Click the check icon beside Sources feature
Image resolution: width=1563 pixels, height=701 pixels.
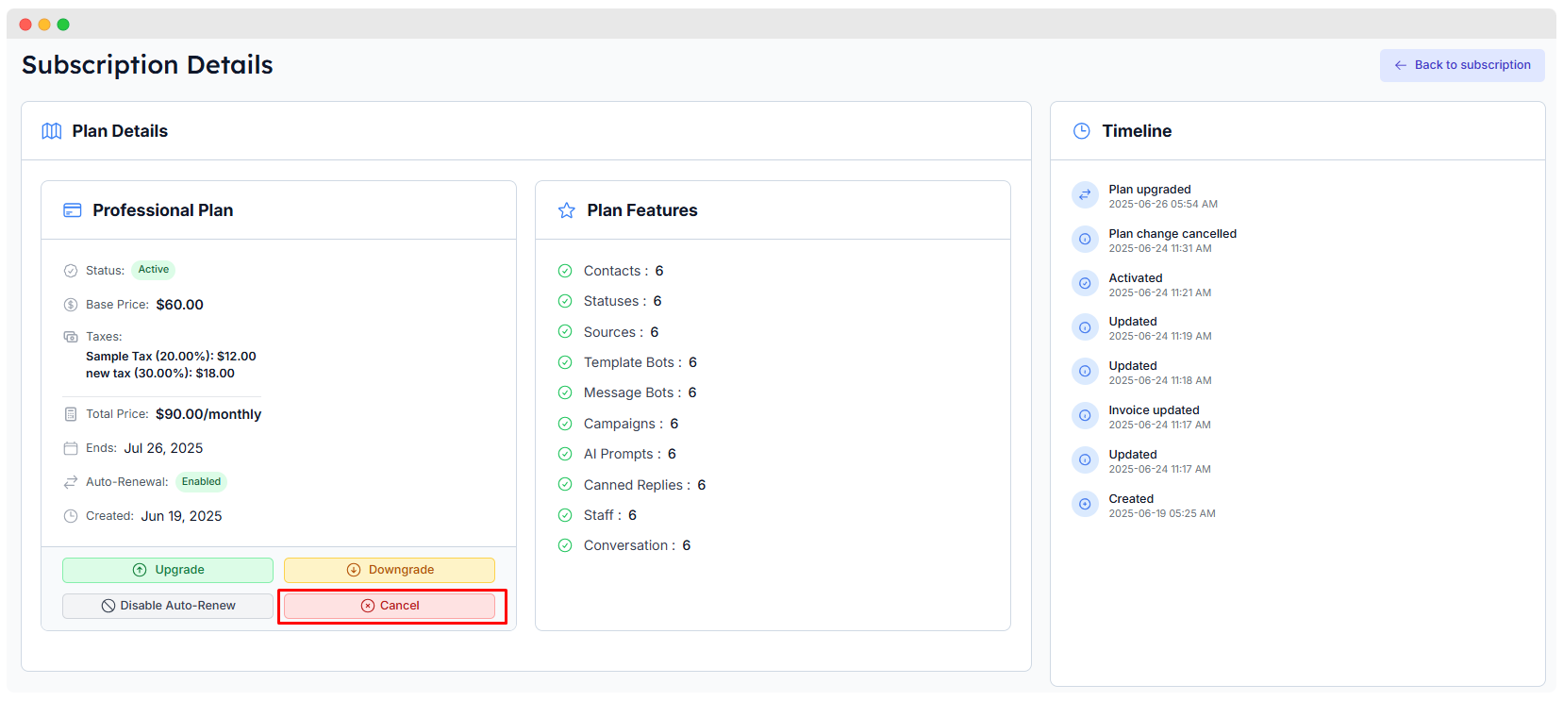click(565, 332)
